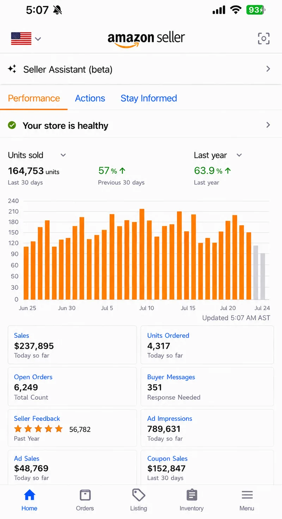Screen dimensions: 282x519
Task: Open the Open Orders card
Action: [x=72, y=387]
